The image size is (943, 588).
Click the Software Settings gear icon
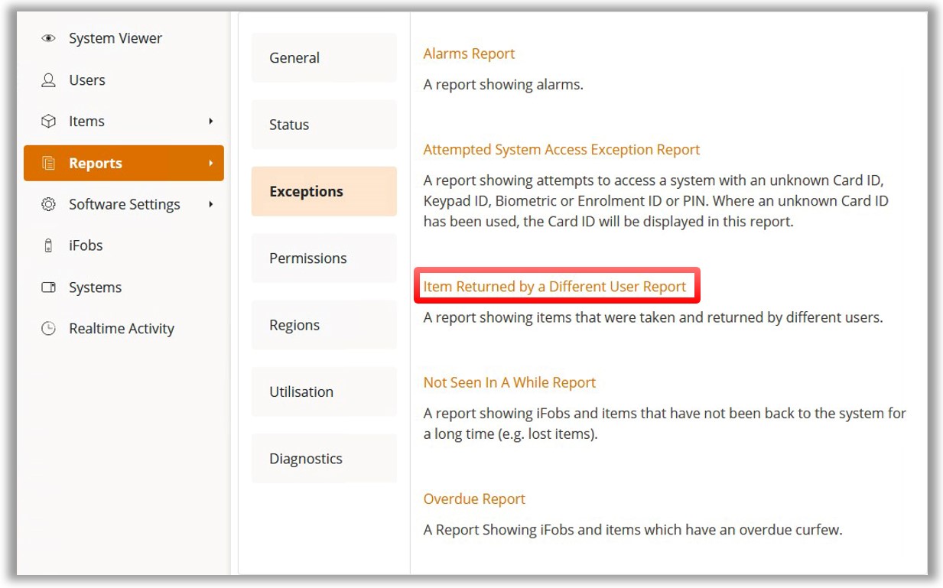tap(48, 204)
